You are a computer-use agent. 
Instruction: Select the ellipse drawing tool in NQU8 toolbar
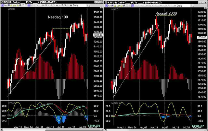[x=43, y=6]
